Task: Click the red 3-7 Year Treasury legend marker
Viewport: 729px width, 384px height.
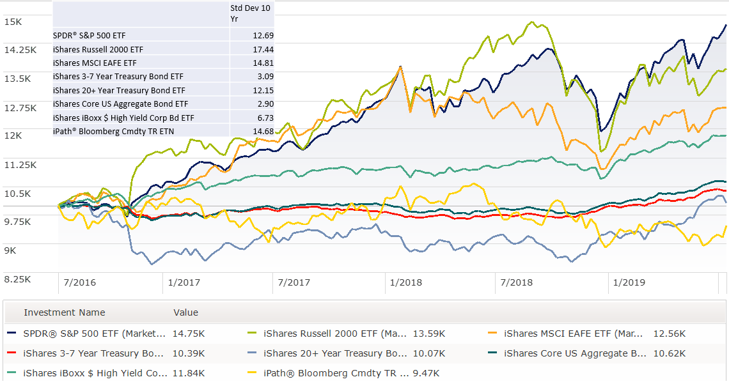Action: pos(12,353)
